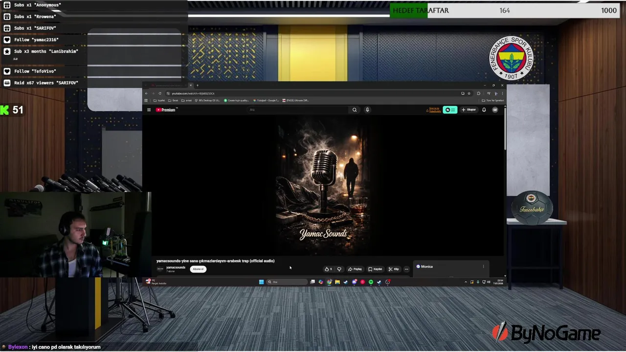Screen dimensions: 626x352
Task: Click the Windows taskbar search box
Action: 287,282
